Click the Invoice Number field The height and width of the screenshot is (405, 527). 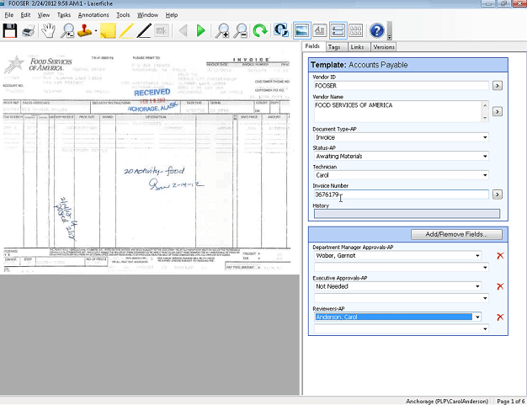(401, 195)
